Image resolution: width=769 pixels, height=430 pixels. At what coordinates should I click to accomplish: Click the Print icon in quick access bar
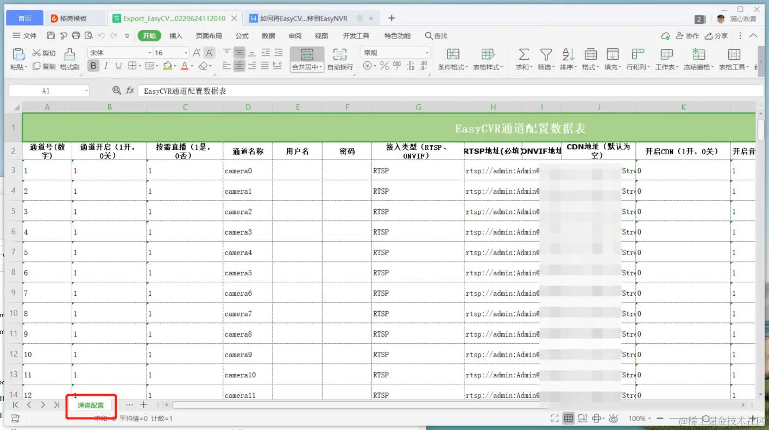[x=76, y=36]
